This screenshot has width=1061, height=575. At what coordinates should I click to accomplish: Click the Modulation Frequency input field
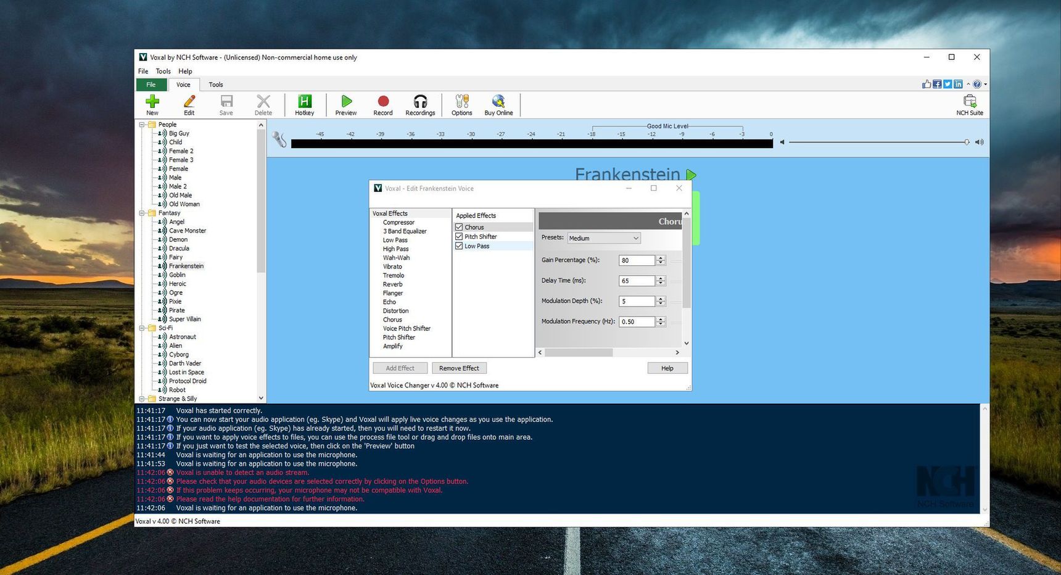tap(637, 321)
